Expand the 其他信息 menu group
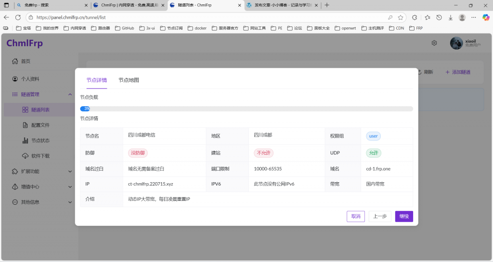 (x=70, y=202)
